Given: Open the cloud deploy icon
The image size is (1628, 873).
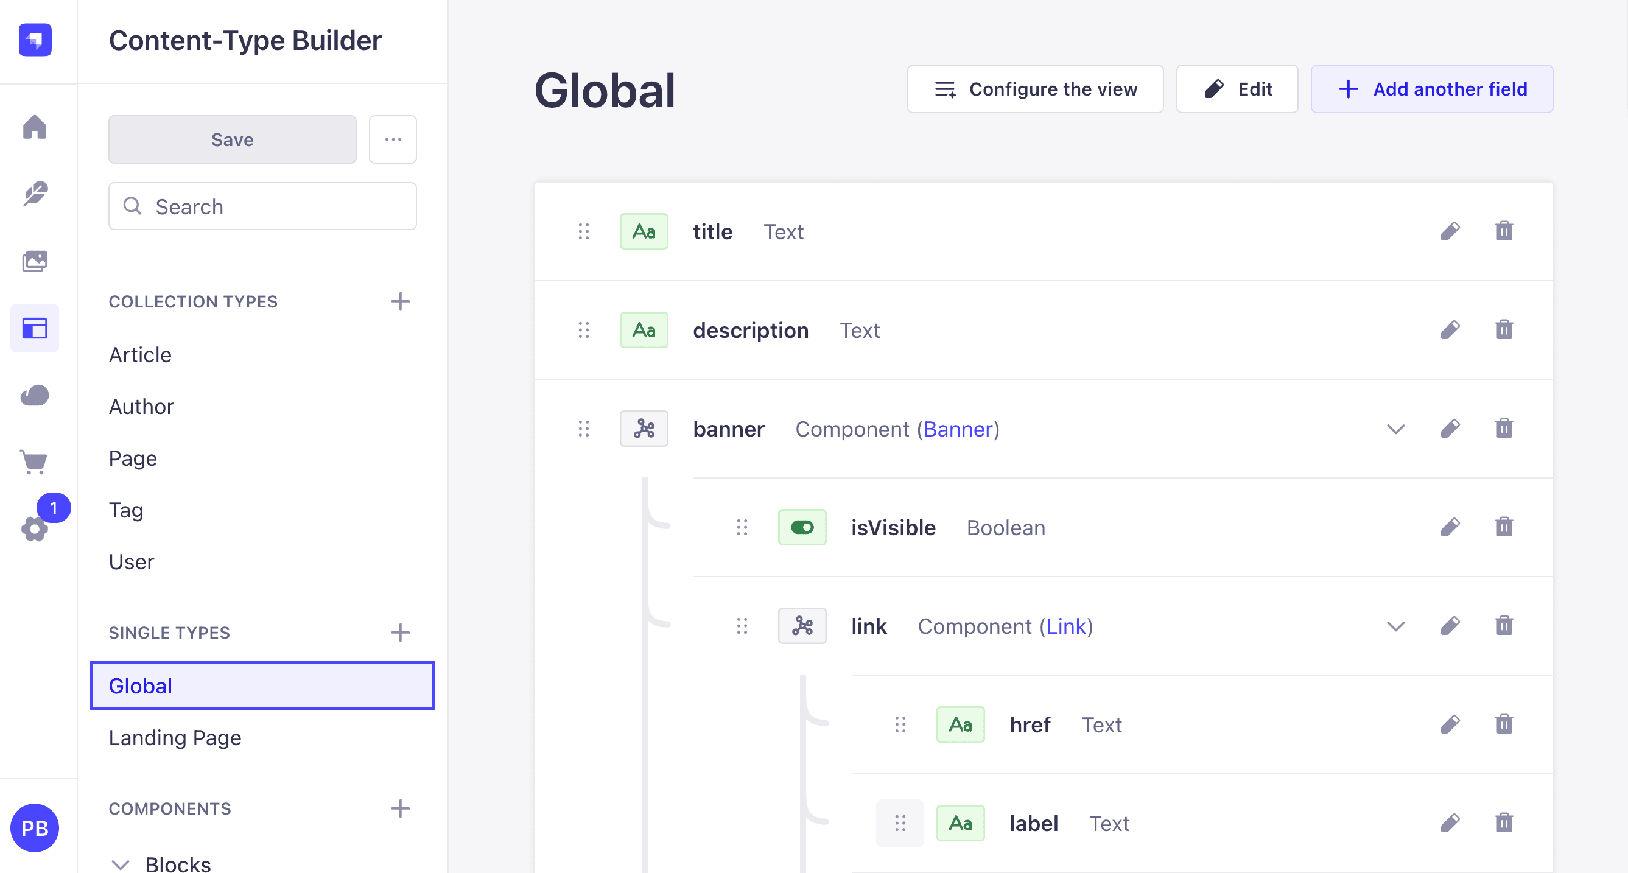Looking at the screenshot, I should (35, 395).
